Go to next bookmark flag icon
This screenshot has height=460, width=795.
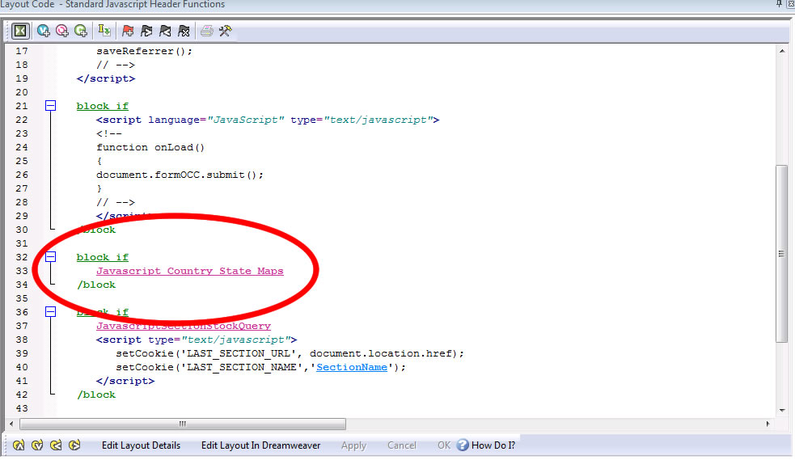point(146,31)
